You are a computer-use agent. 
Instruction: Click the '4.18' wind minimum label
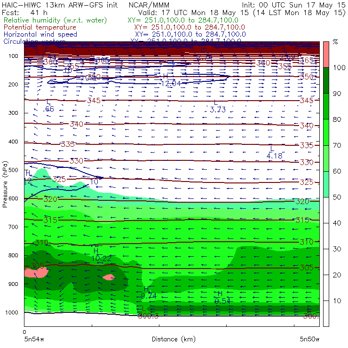274,156
